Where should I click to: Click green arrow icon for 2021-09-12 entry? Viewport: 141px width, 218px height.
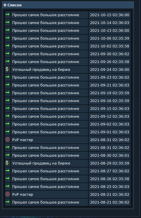point(7,116)
